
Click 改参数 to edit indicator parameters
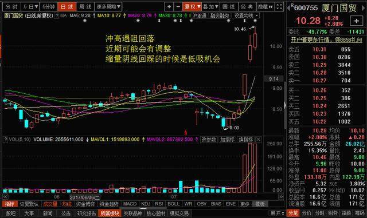(x=209, y=140)
